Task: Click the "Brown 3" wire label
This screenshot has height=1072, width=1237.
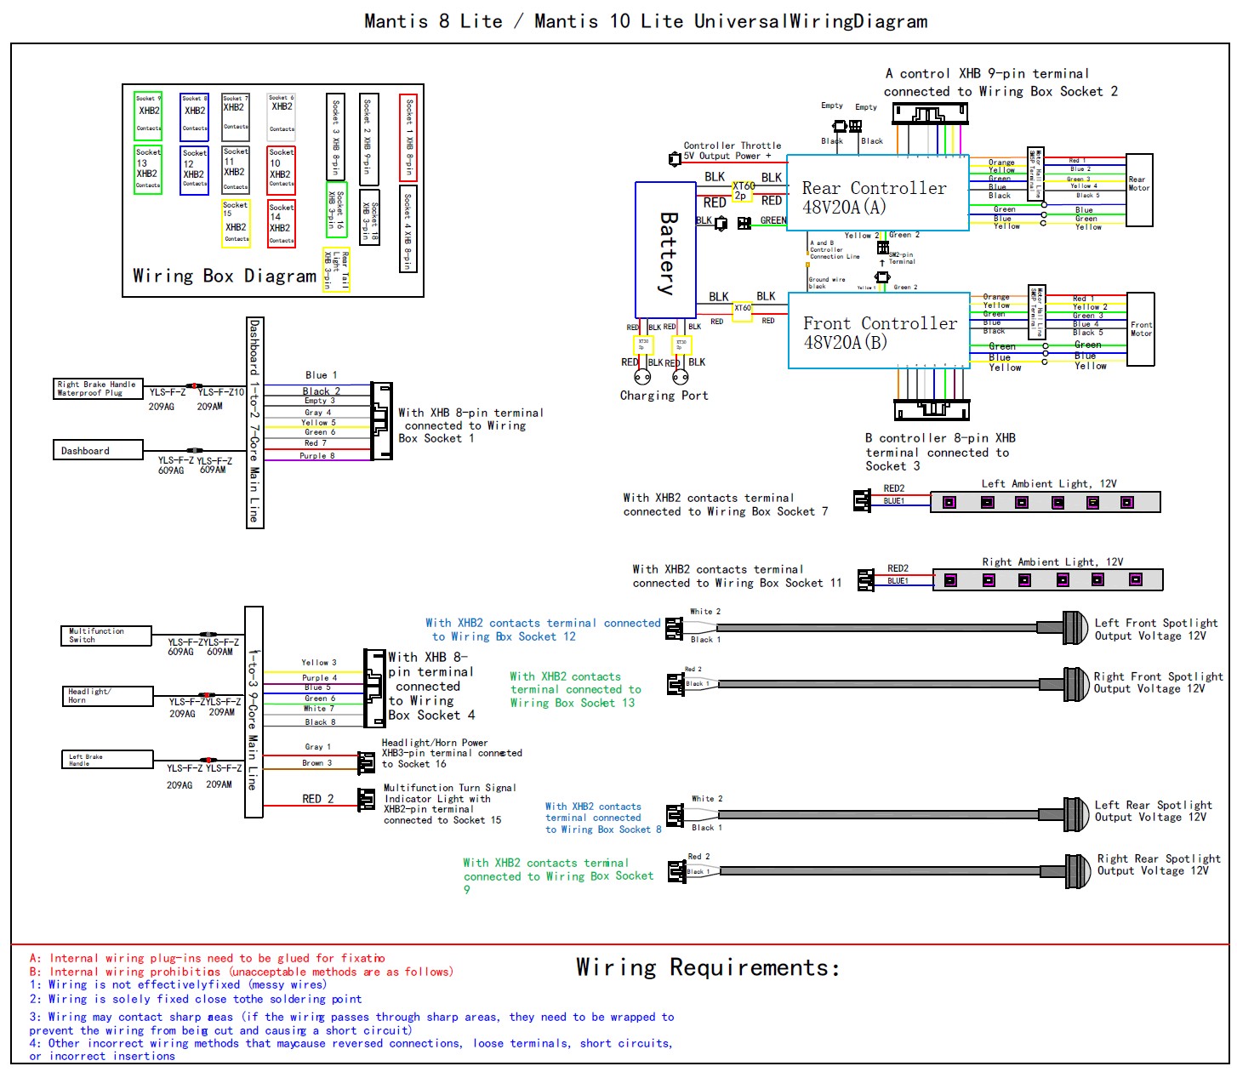Action: coord(317,763)
